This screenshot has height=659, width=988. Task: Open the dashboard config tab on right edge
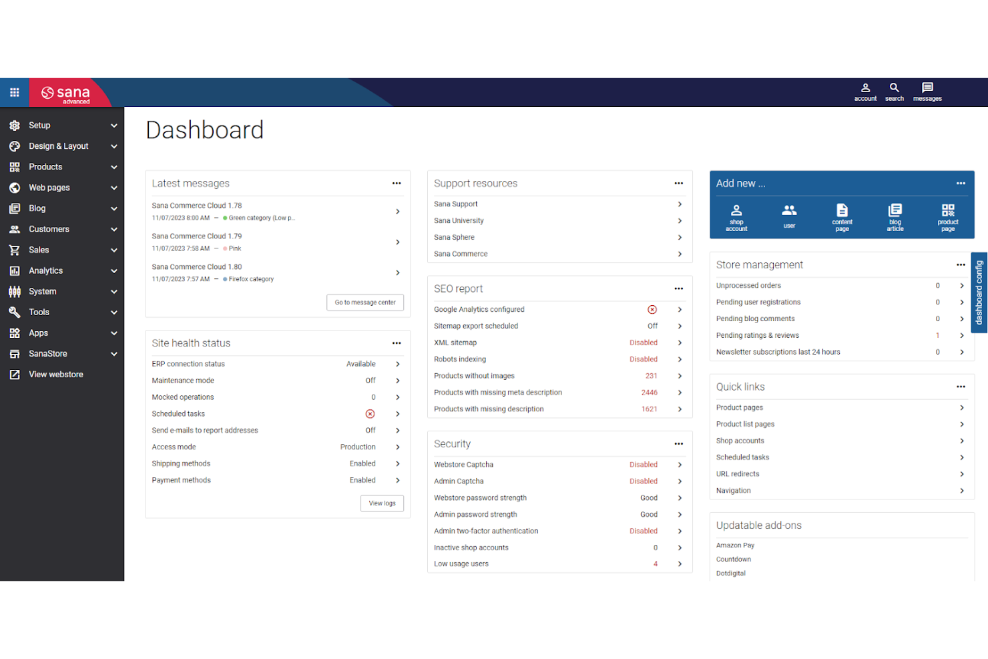point(978,293)
